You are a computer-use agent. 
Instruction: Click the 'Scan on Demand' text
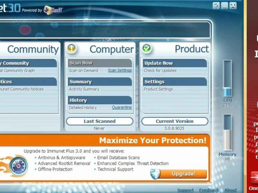coord(84,70)
